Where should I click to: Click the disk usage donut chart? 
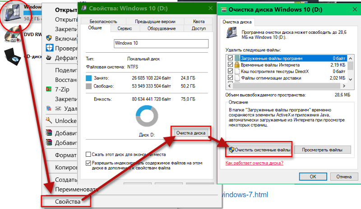pos(147,116)
